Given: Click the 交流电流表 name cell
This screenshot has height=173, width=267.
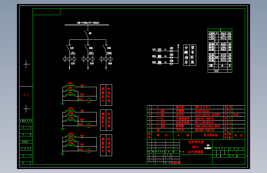Looking at the screenshot, I should click(183, 118).
